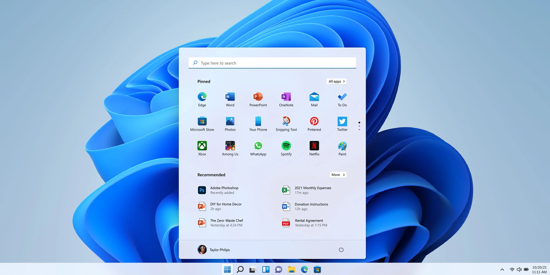Open the Xbox app

202,148
